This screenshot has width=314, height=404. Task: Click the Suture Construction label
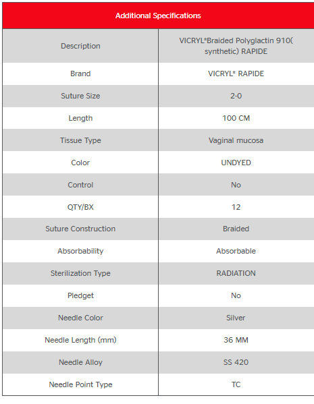point(80,229)
